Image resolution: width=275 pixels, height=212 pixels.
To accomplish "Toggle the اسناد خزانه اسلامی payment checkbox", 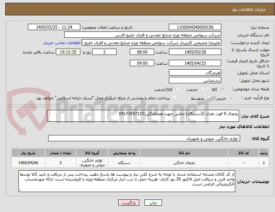I will click(x=175, y=97).
